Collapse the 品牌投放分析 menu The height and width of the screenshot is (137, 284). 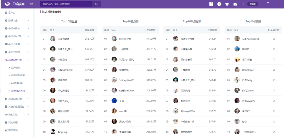pos(17,60)
